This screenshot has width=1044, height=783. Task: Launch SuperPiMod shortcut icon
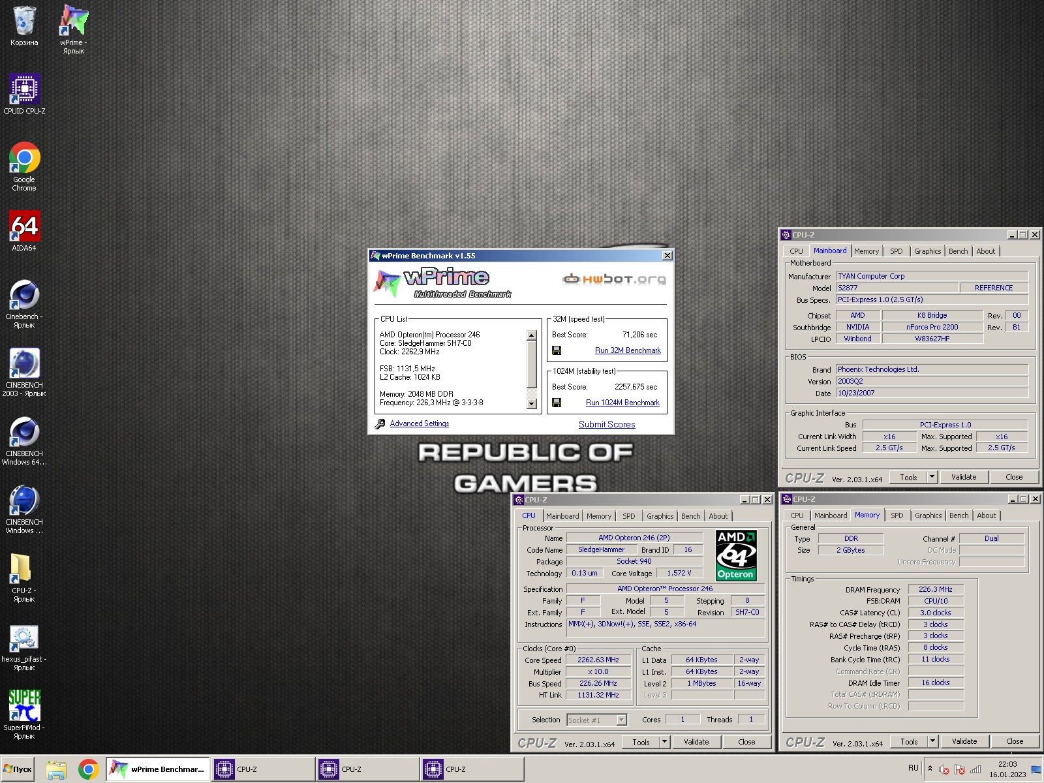(24, 715)
